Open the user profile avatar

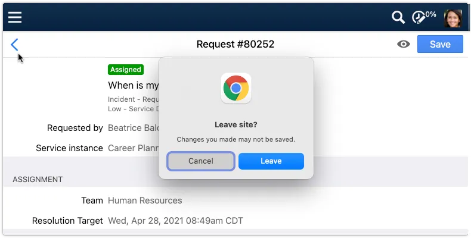click(x=453, y=18)
